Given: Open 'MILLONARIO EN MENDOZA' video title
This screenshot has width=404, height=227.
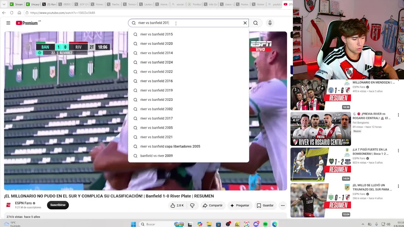Looking at the screenshot, I should coord(373,82).
